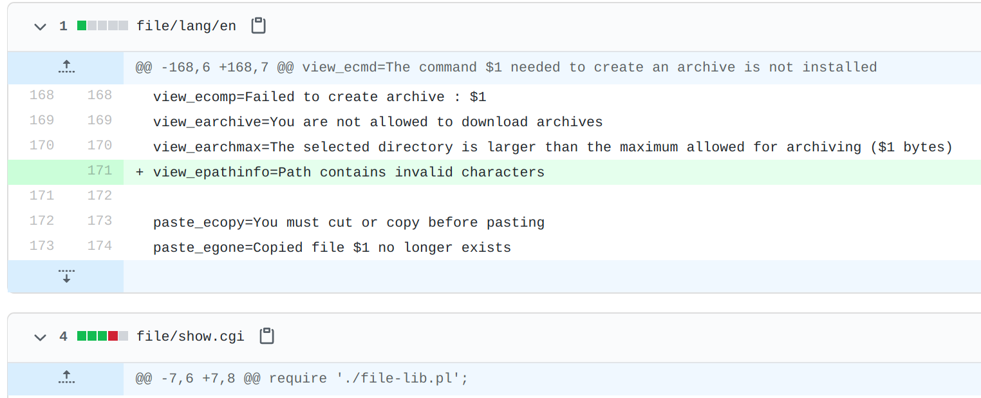
Task: Select new line number 174
Action: (x=99, y=246)
